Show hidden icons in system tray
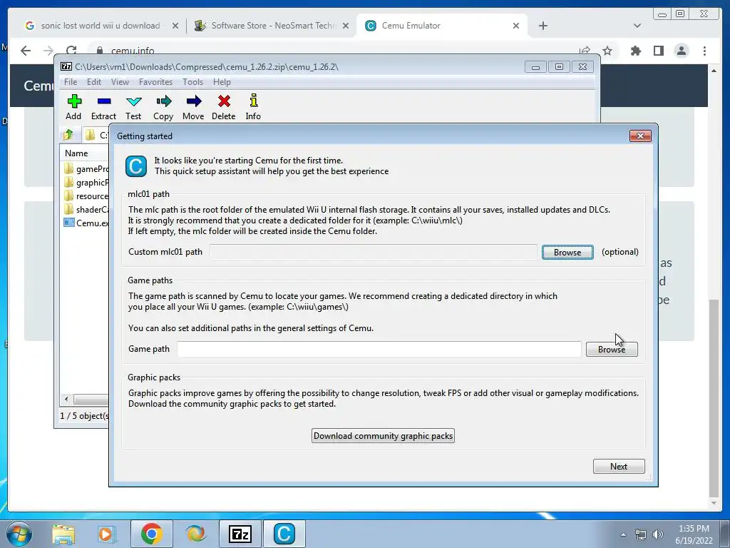Viewport: 730px width, 548px height. pos(623,534)
